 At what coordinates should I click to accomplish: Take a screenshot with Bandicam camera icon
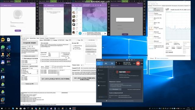click(142, 64)
